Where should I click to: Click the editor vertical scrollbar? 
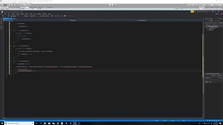[203, 69]
